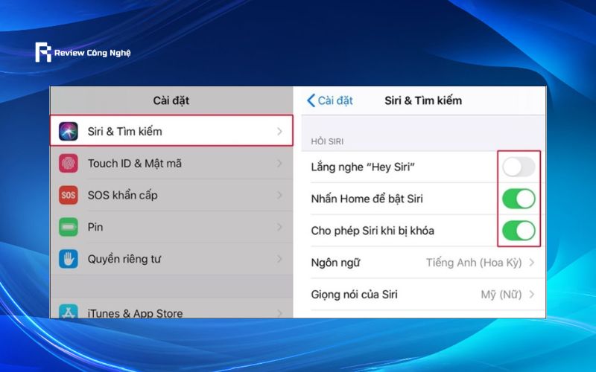Tap the green battery Pin icon

(x=69, y=227)
